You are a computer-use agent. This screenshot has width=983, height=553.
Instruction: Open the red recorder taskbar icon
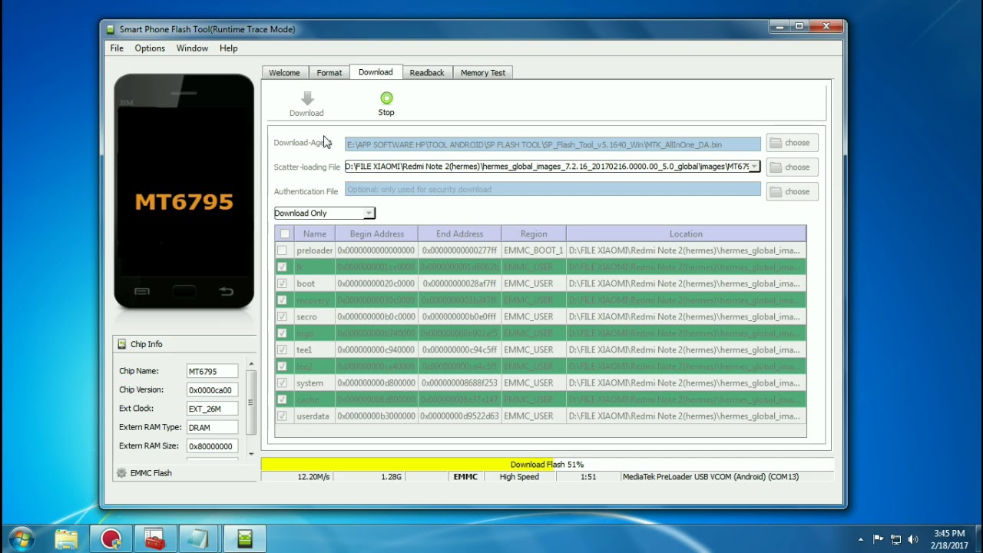pyautogui.click(x=111, y=539)
